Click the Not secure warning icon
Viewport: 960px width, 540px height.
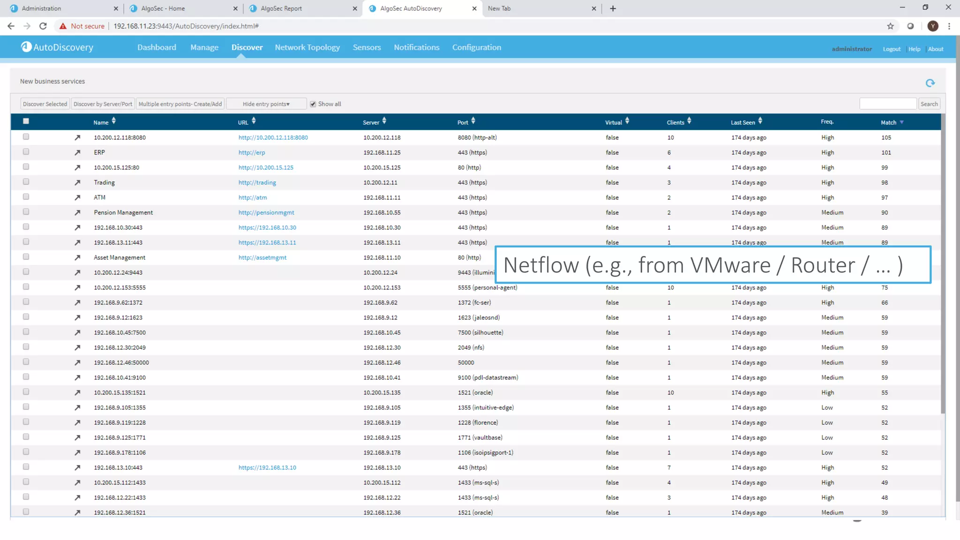point(63,26)
